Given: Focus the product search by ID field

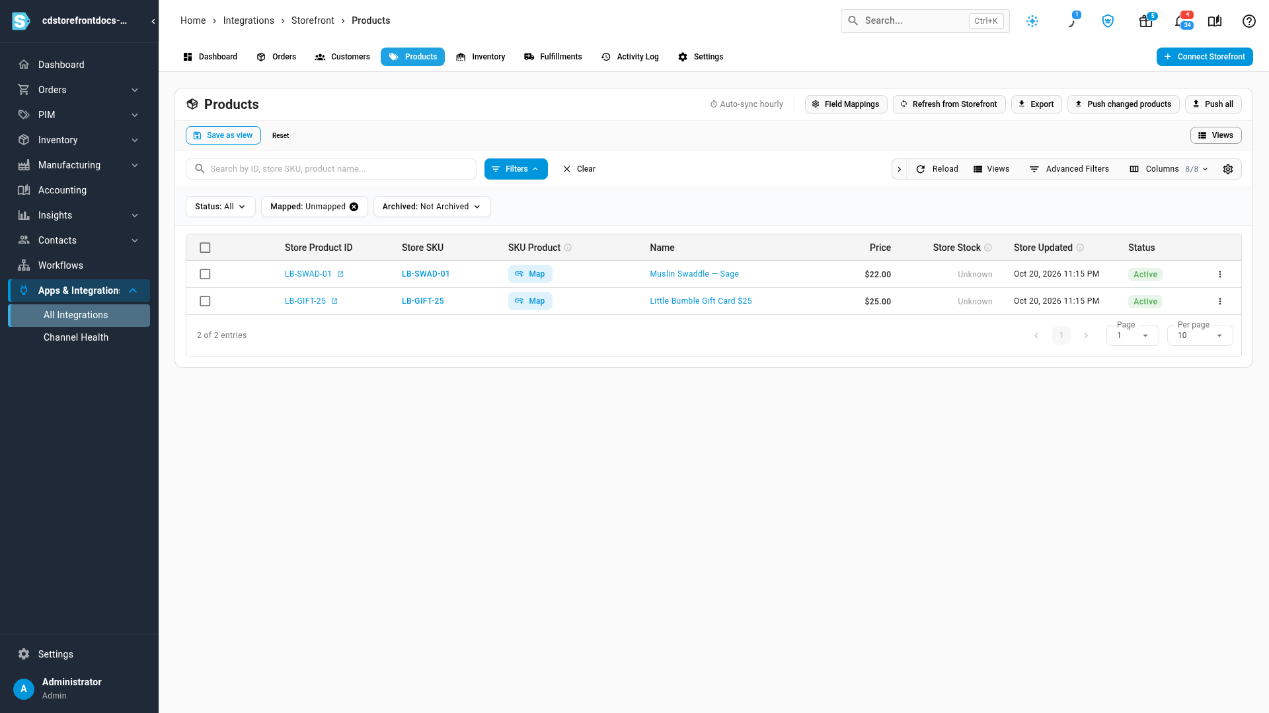Looking at the screenshot, I should [331, 169].
